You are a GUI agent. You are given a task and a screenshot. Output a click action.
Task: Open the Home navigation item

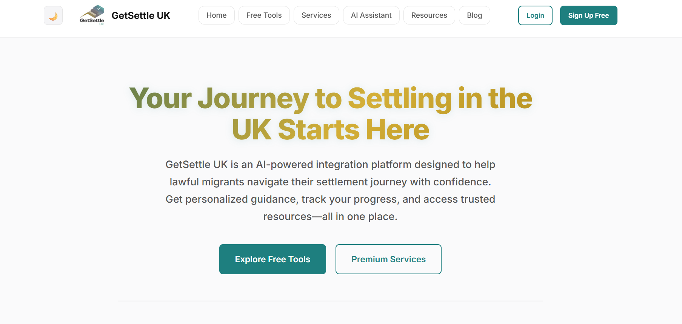216,15
